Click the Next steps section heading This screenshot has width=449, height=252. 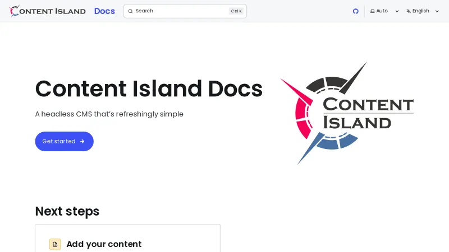(67, 211)
